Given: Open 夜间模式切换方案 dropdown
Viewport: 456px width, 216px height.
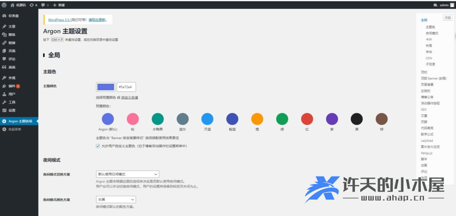Looking at the screenshot, I should tap(127, 174).
